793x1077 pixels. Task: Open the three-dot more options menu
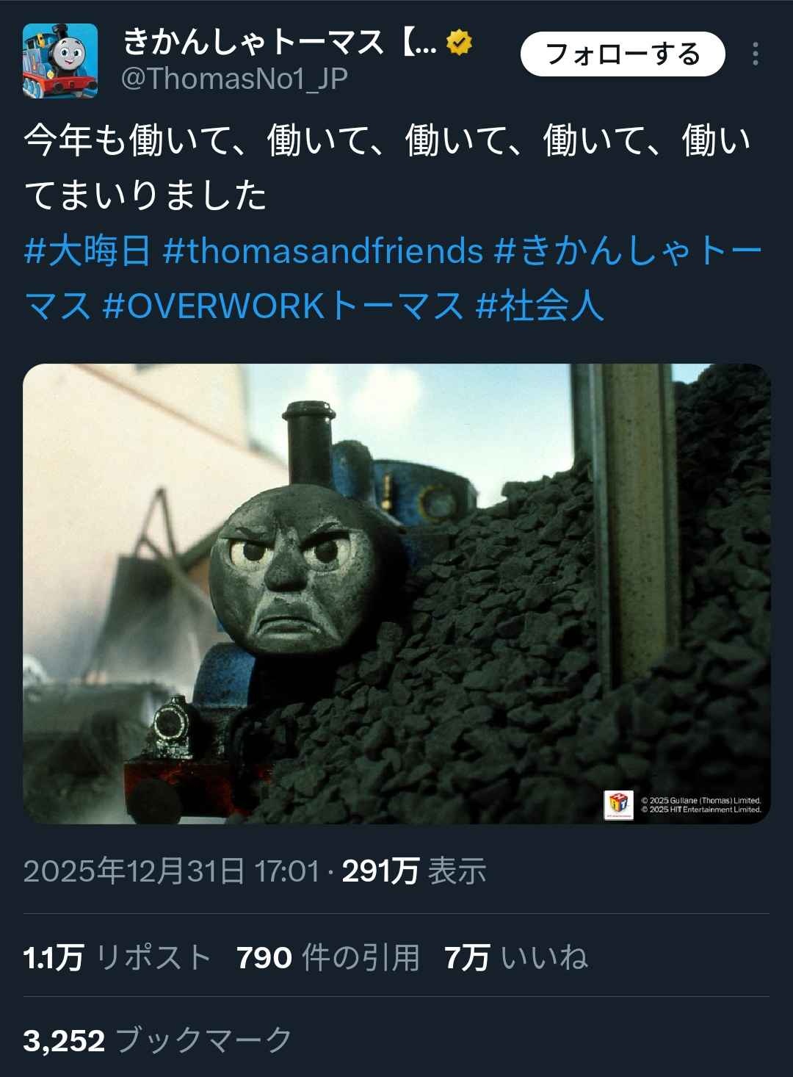tap(756, 54)
